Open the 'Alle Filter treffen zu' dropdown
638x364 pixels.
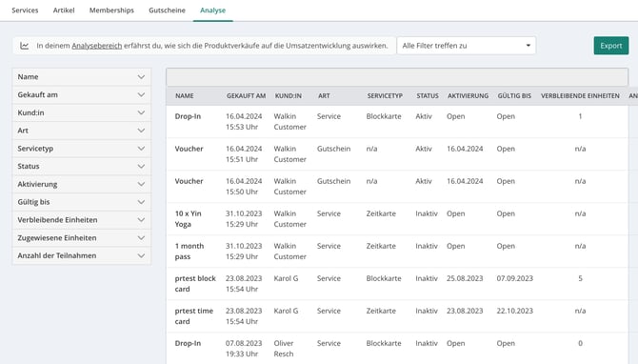coord(467,46)
